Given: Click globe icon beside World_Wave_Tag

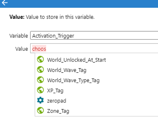Looking at the screenshot, I should coord(41,69).
